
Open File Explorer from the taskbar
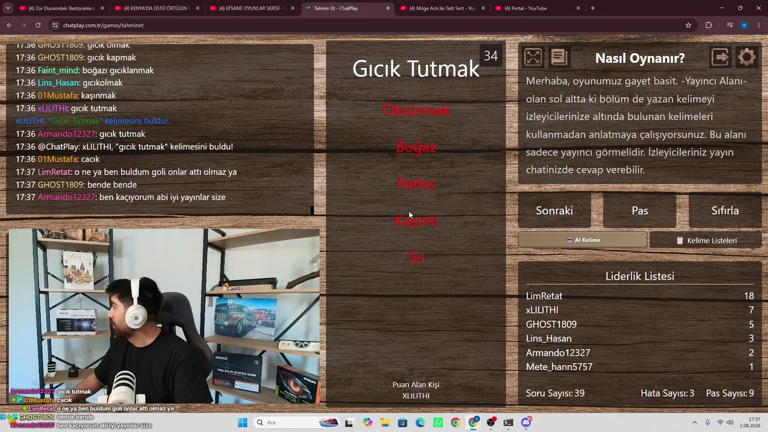click(385, 422)
